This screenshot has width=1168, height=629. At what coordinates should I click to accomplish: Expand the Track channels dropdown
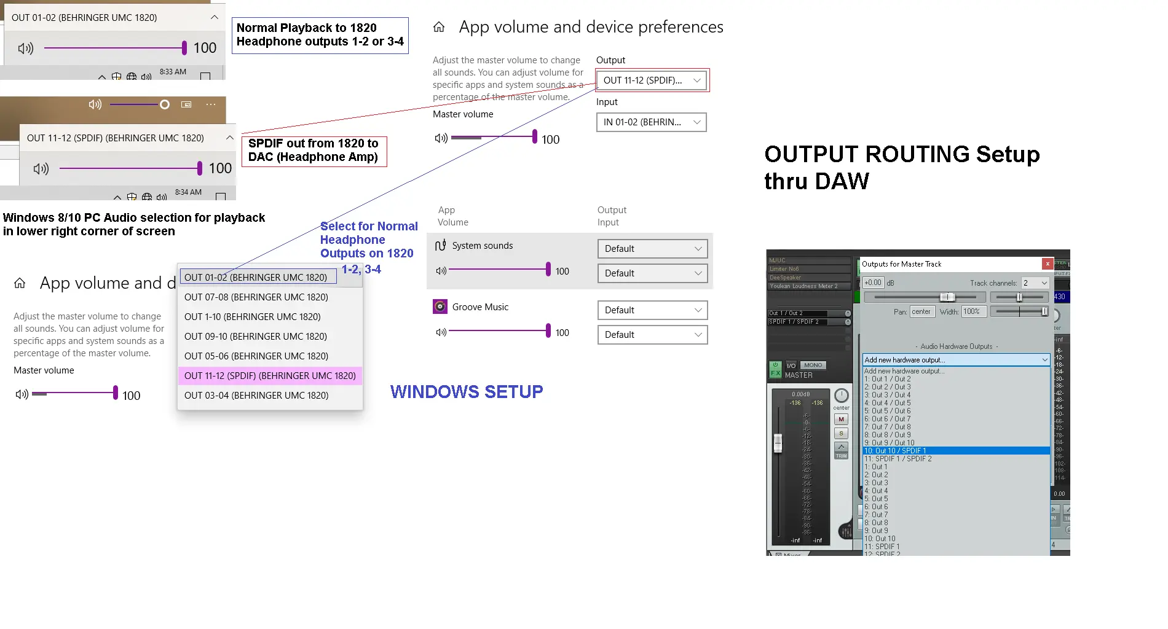click(x=1035, y=283)
